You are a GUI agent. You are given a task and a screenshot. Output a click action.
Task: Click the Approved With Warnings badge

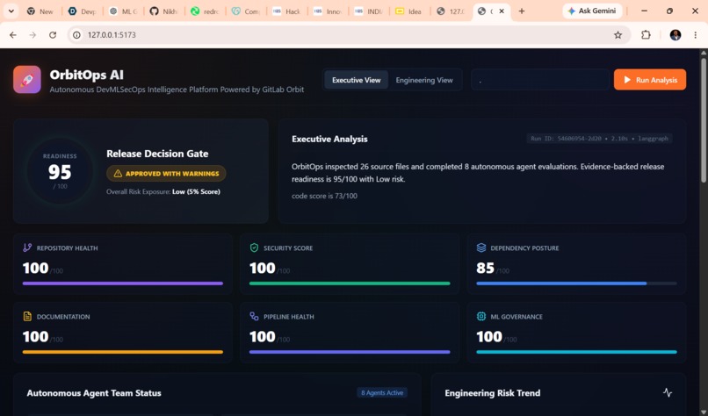(166, 173)
